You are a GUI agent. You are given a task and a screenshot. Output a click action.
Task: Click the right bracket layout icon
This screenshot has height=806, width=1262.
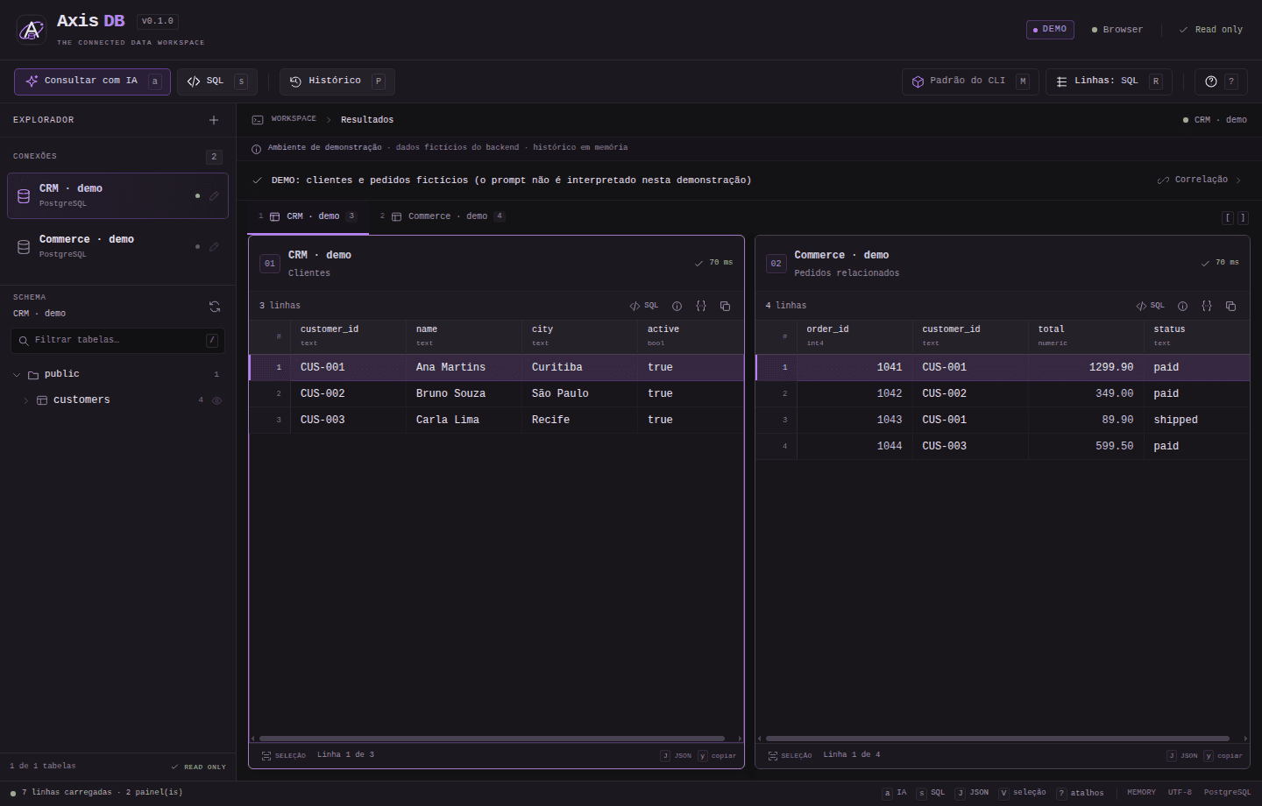coord(1243,217)
